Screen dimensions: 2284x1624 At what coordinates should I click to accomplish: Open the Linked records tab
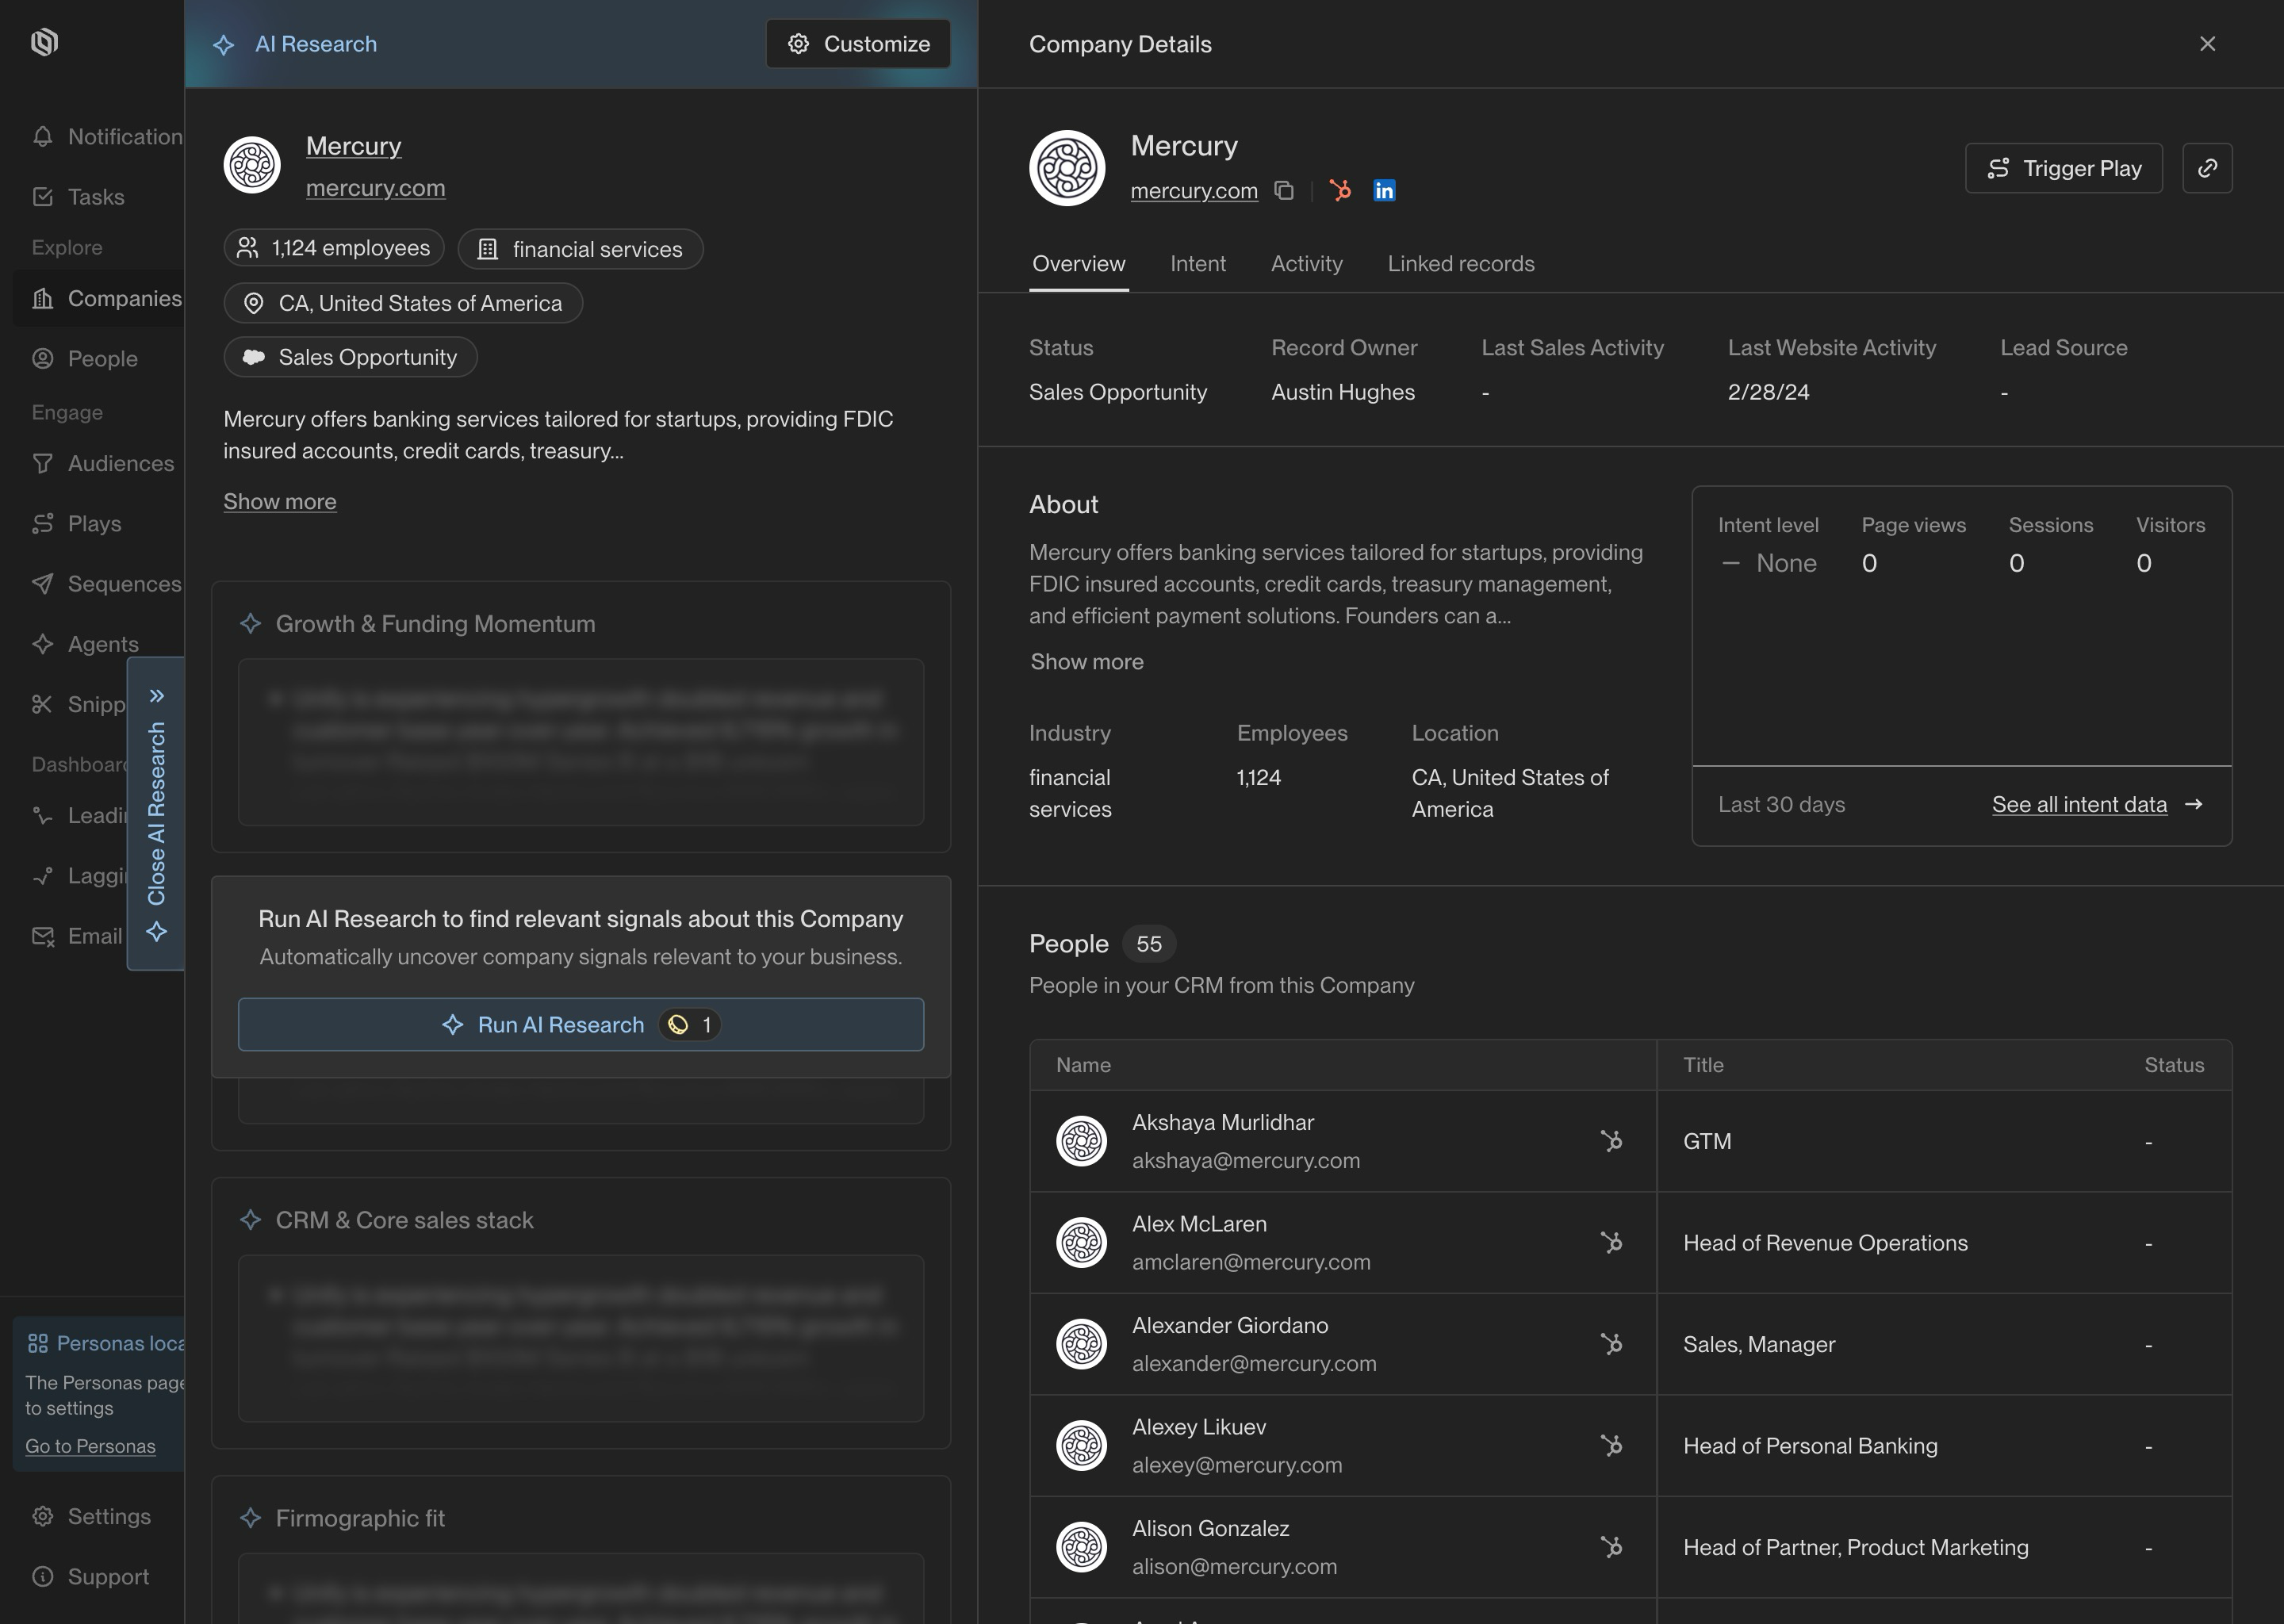coord(1460,264)
